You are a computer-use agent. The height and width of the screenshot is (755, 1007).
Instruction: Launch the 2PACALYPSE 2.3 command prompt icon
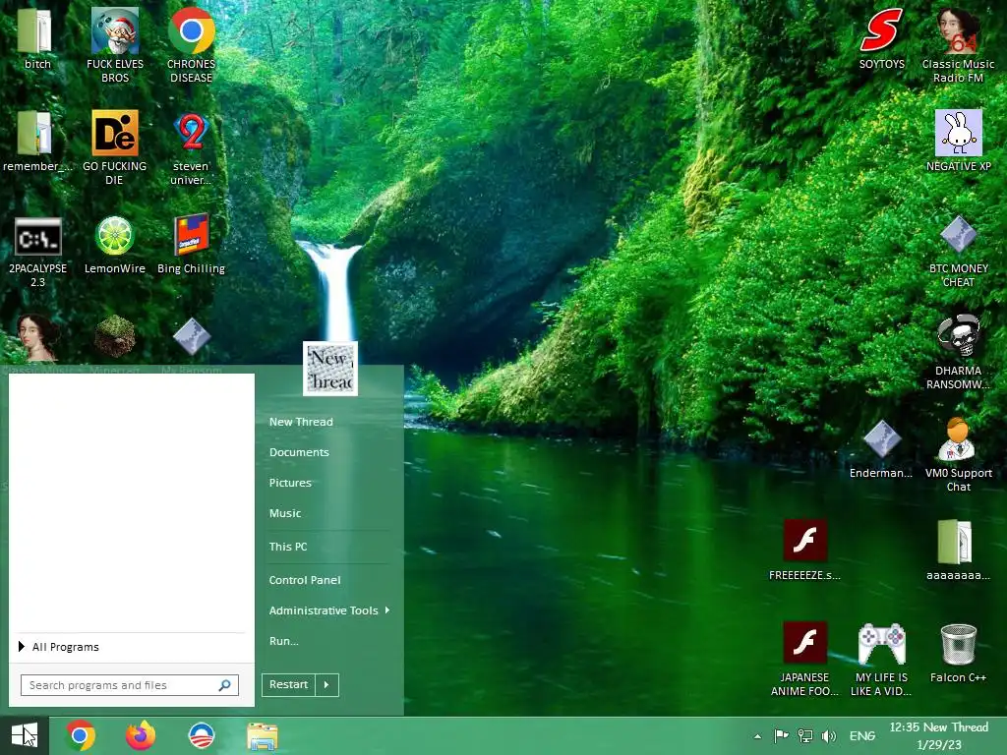pyautogui.click(x=38, y=251)
